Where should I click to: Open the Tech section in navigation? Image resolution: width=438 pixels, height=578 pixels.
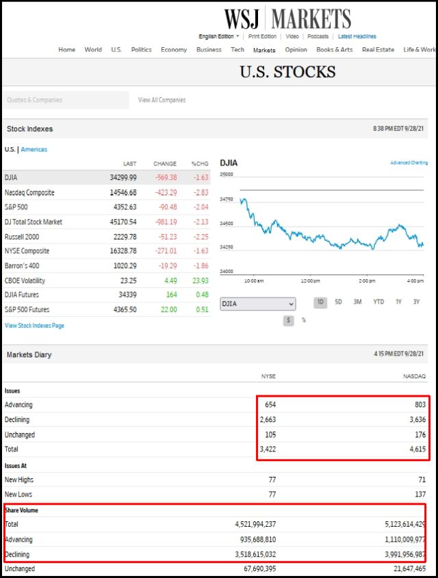237,50
